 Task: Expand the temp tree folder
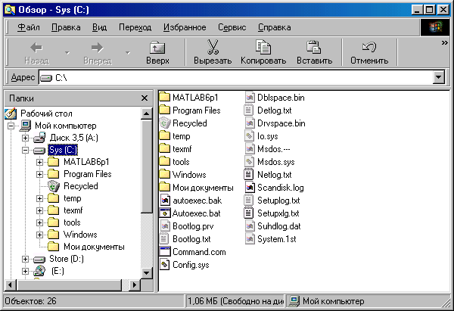click(x=39, y=199)
